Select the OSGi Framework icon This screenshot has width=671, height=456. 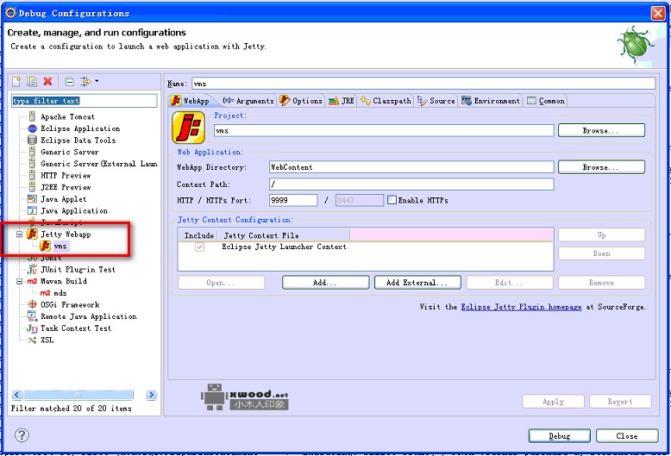(32, 304)
